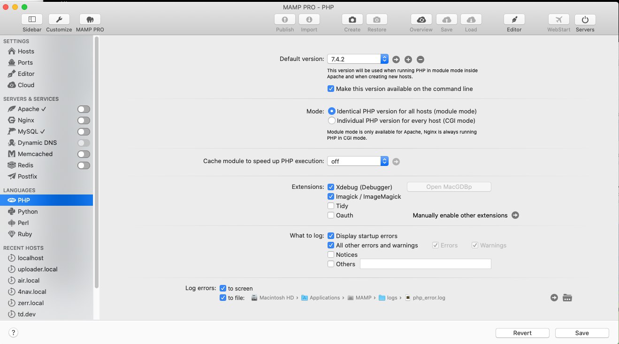The width and height of the screenshot is (619, 344).
Task: Select Identical PHP version for all hosts
Action: click(x=332, y=111)
